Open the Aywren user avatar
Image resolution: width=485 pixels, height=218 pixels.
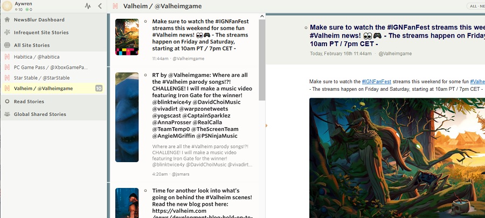click(7, 6)
